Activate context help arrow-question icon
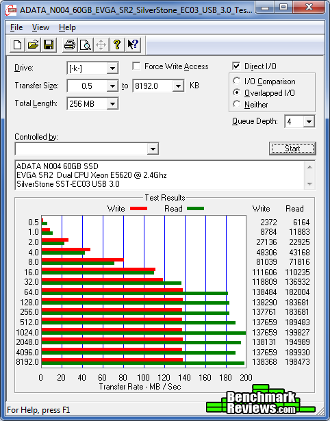The width and height of the screenshot is (330, 421). [x=133, y=44]
